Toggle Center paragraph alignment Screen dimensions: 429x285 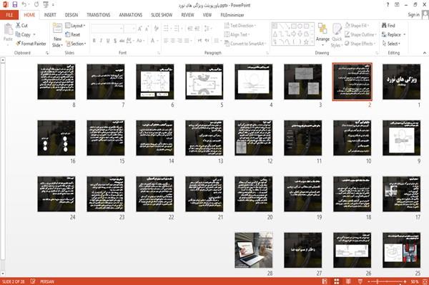[x=172, y=41]
